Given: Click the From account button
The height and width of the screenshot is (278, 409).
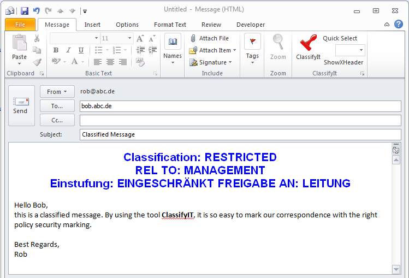Looking at the screenshot, I should (x=57, y=92).
